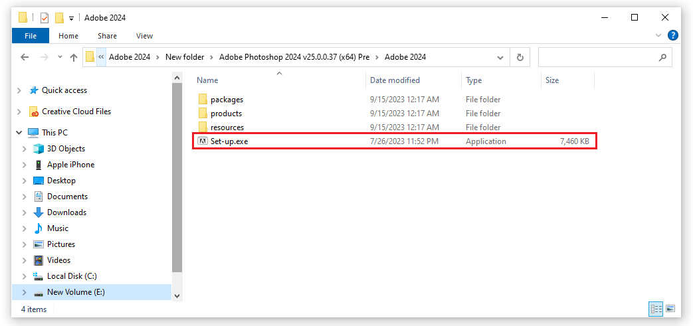Show hidden breadcrumb path with double chevron
Screen dimensions: 693x326
101,57
